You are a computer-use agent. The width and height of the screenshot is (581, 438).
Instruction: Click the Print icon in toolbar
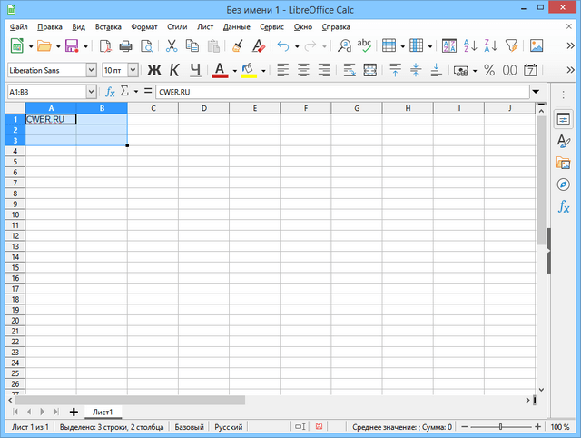coord(126,45)
